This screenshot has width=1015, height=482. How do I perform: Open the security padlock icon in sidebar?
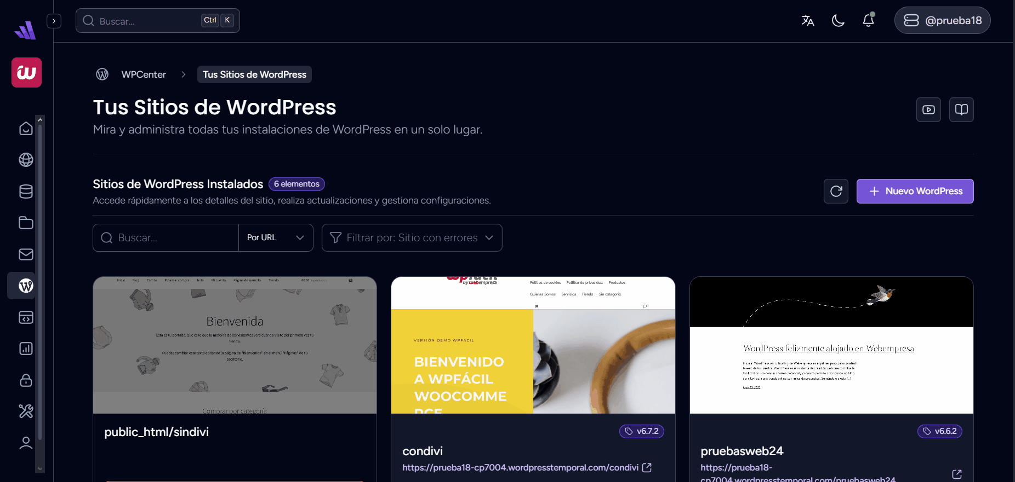(x=26, y=380)
